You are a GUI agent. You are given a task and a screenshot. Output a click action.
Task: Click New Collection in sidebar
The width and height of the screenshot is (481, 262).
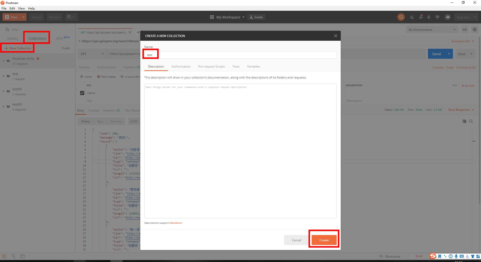[18, 48]
